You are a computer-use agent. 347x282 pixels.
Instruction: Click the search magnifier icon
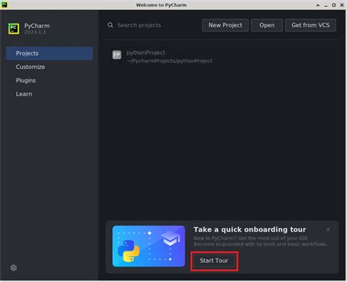click(111, 25)
